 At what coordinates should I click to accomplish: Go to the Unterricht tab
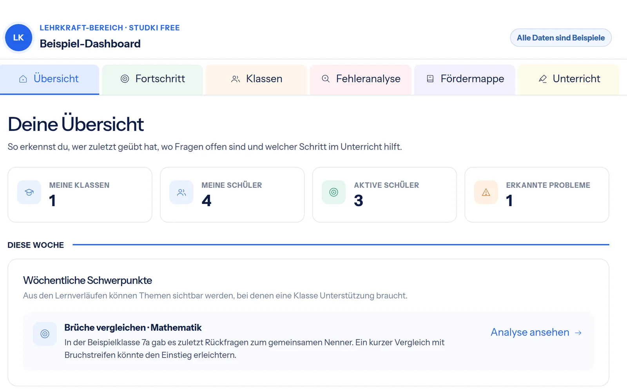568,80
